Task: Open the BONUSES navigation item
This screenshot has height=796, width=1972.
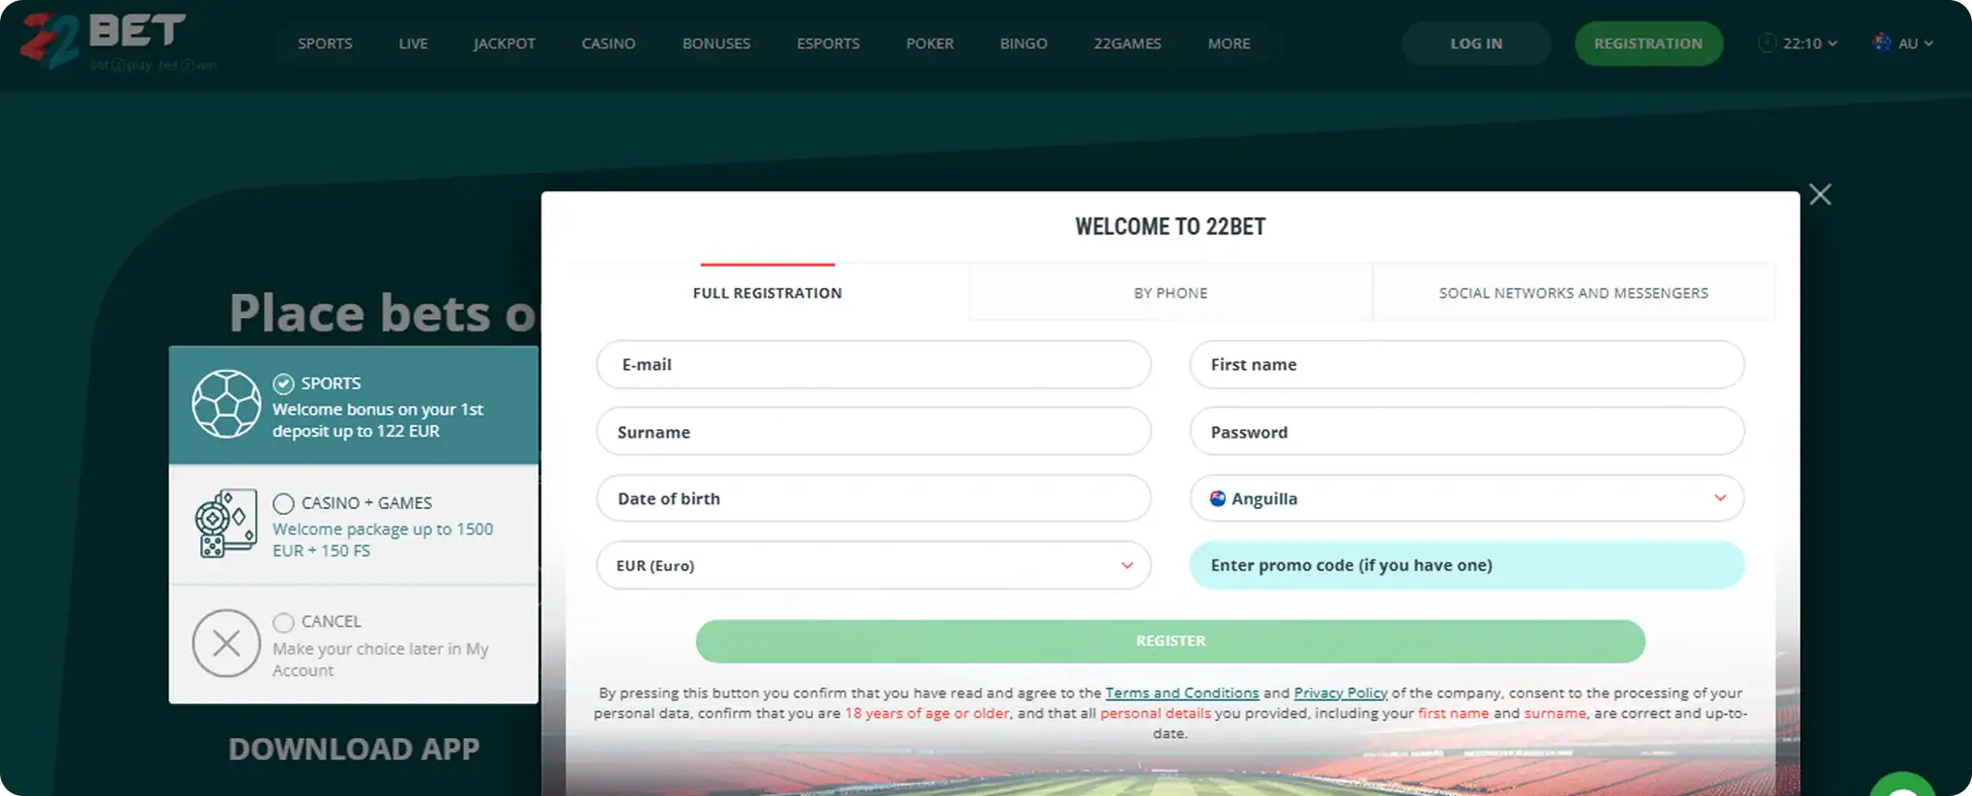Action: (x=716, y=43)
